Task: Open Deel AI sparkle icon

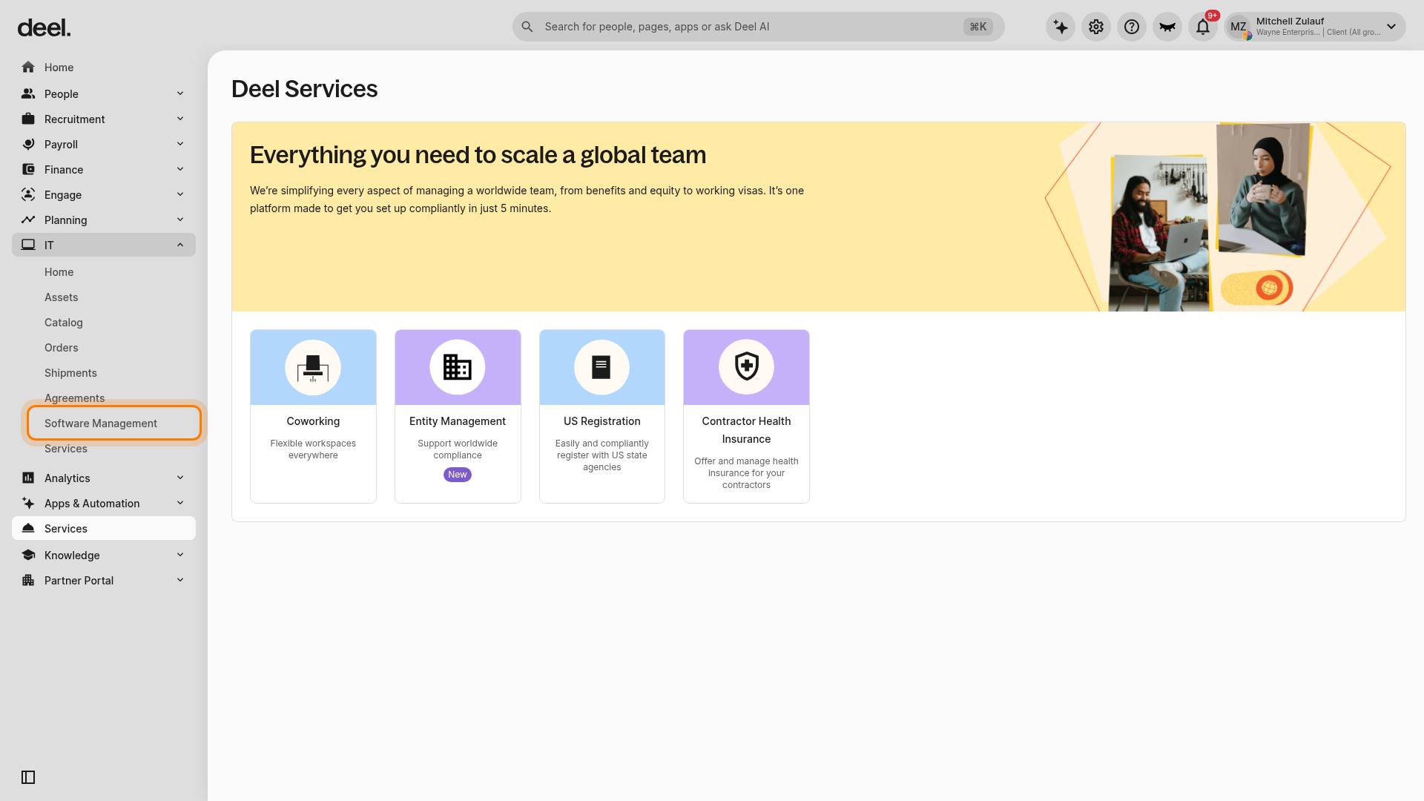Action: (x=1061, y=27)
